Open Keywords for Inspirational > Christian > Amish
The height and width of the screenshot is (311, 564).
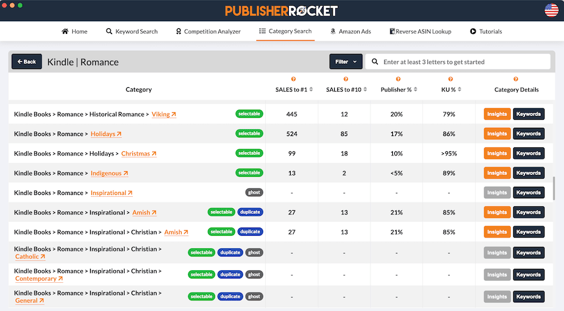pos(528,232)
